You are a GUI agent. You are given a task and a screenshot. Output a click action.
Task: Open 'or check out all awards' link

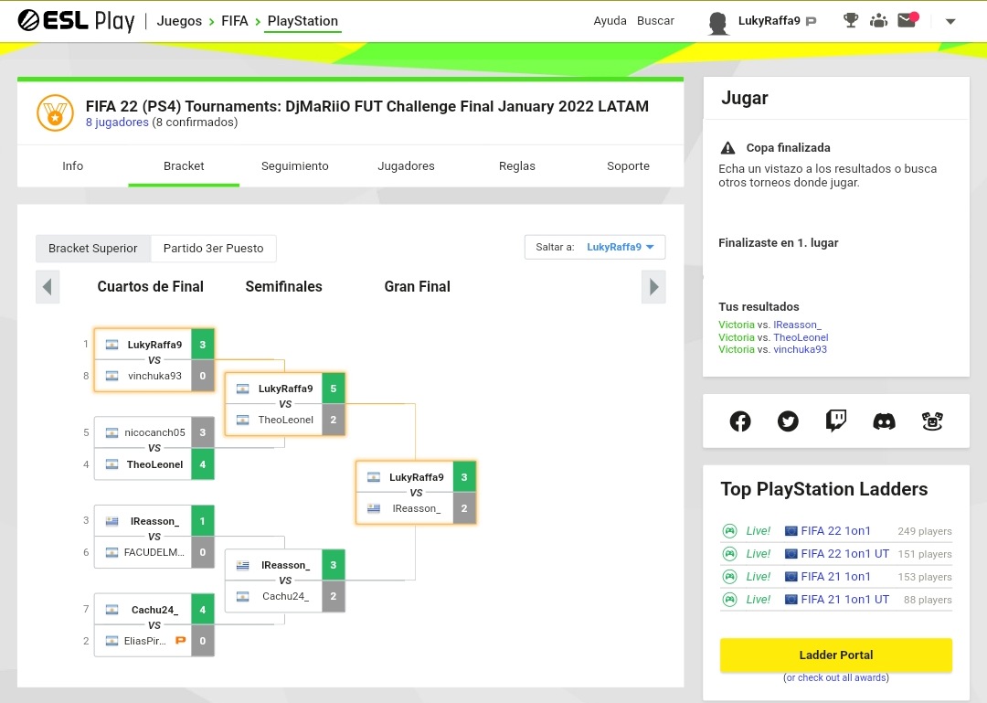[836, 677]
